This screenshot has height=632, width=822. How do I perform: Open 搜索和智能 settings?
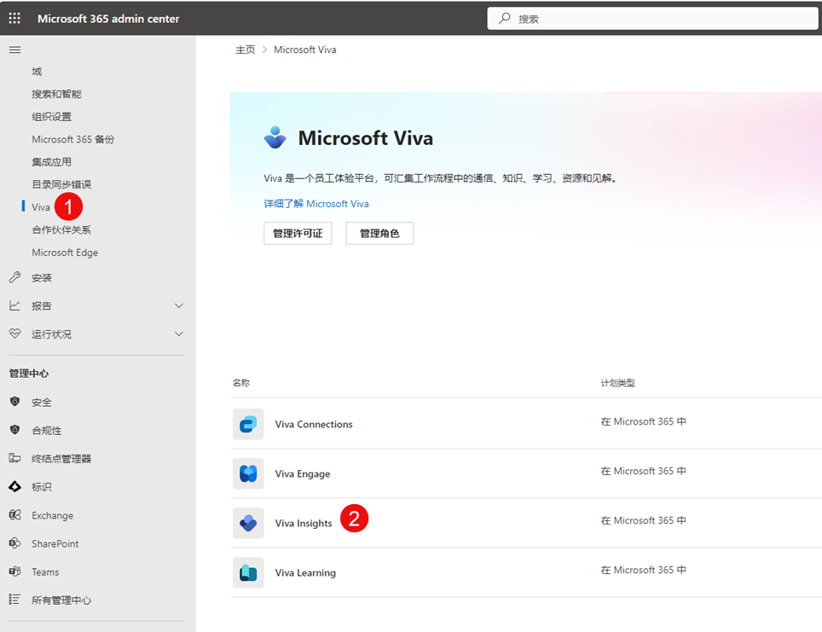(x=56, y=94)
